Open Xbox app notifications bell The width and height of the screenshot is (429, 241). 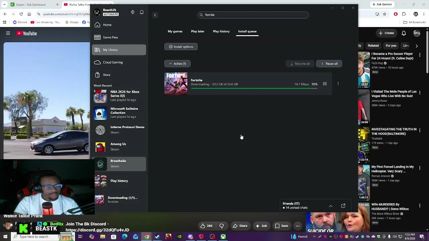(142, 12)
